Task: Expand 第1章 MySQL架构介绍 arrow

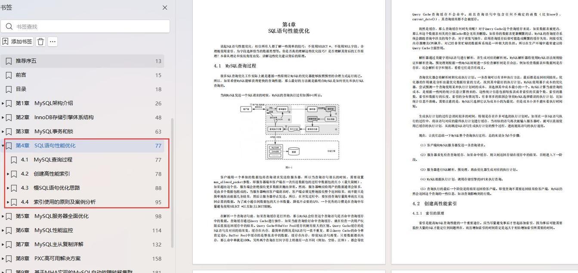Action: (3, 103)
